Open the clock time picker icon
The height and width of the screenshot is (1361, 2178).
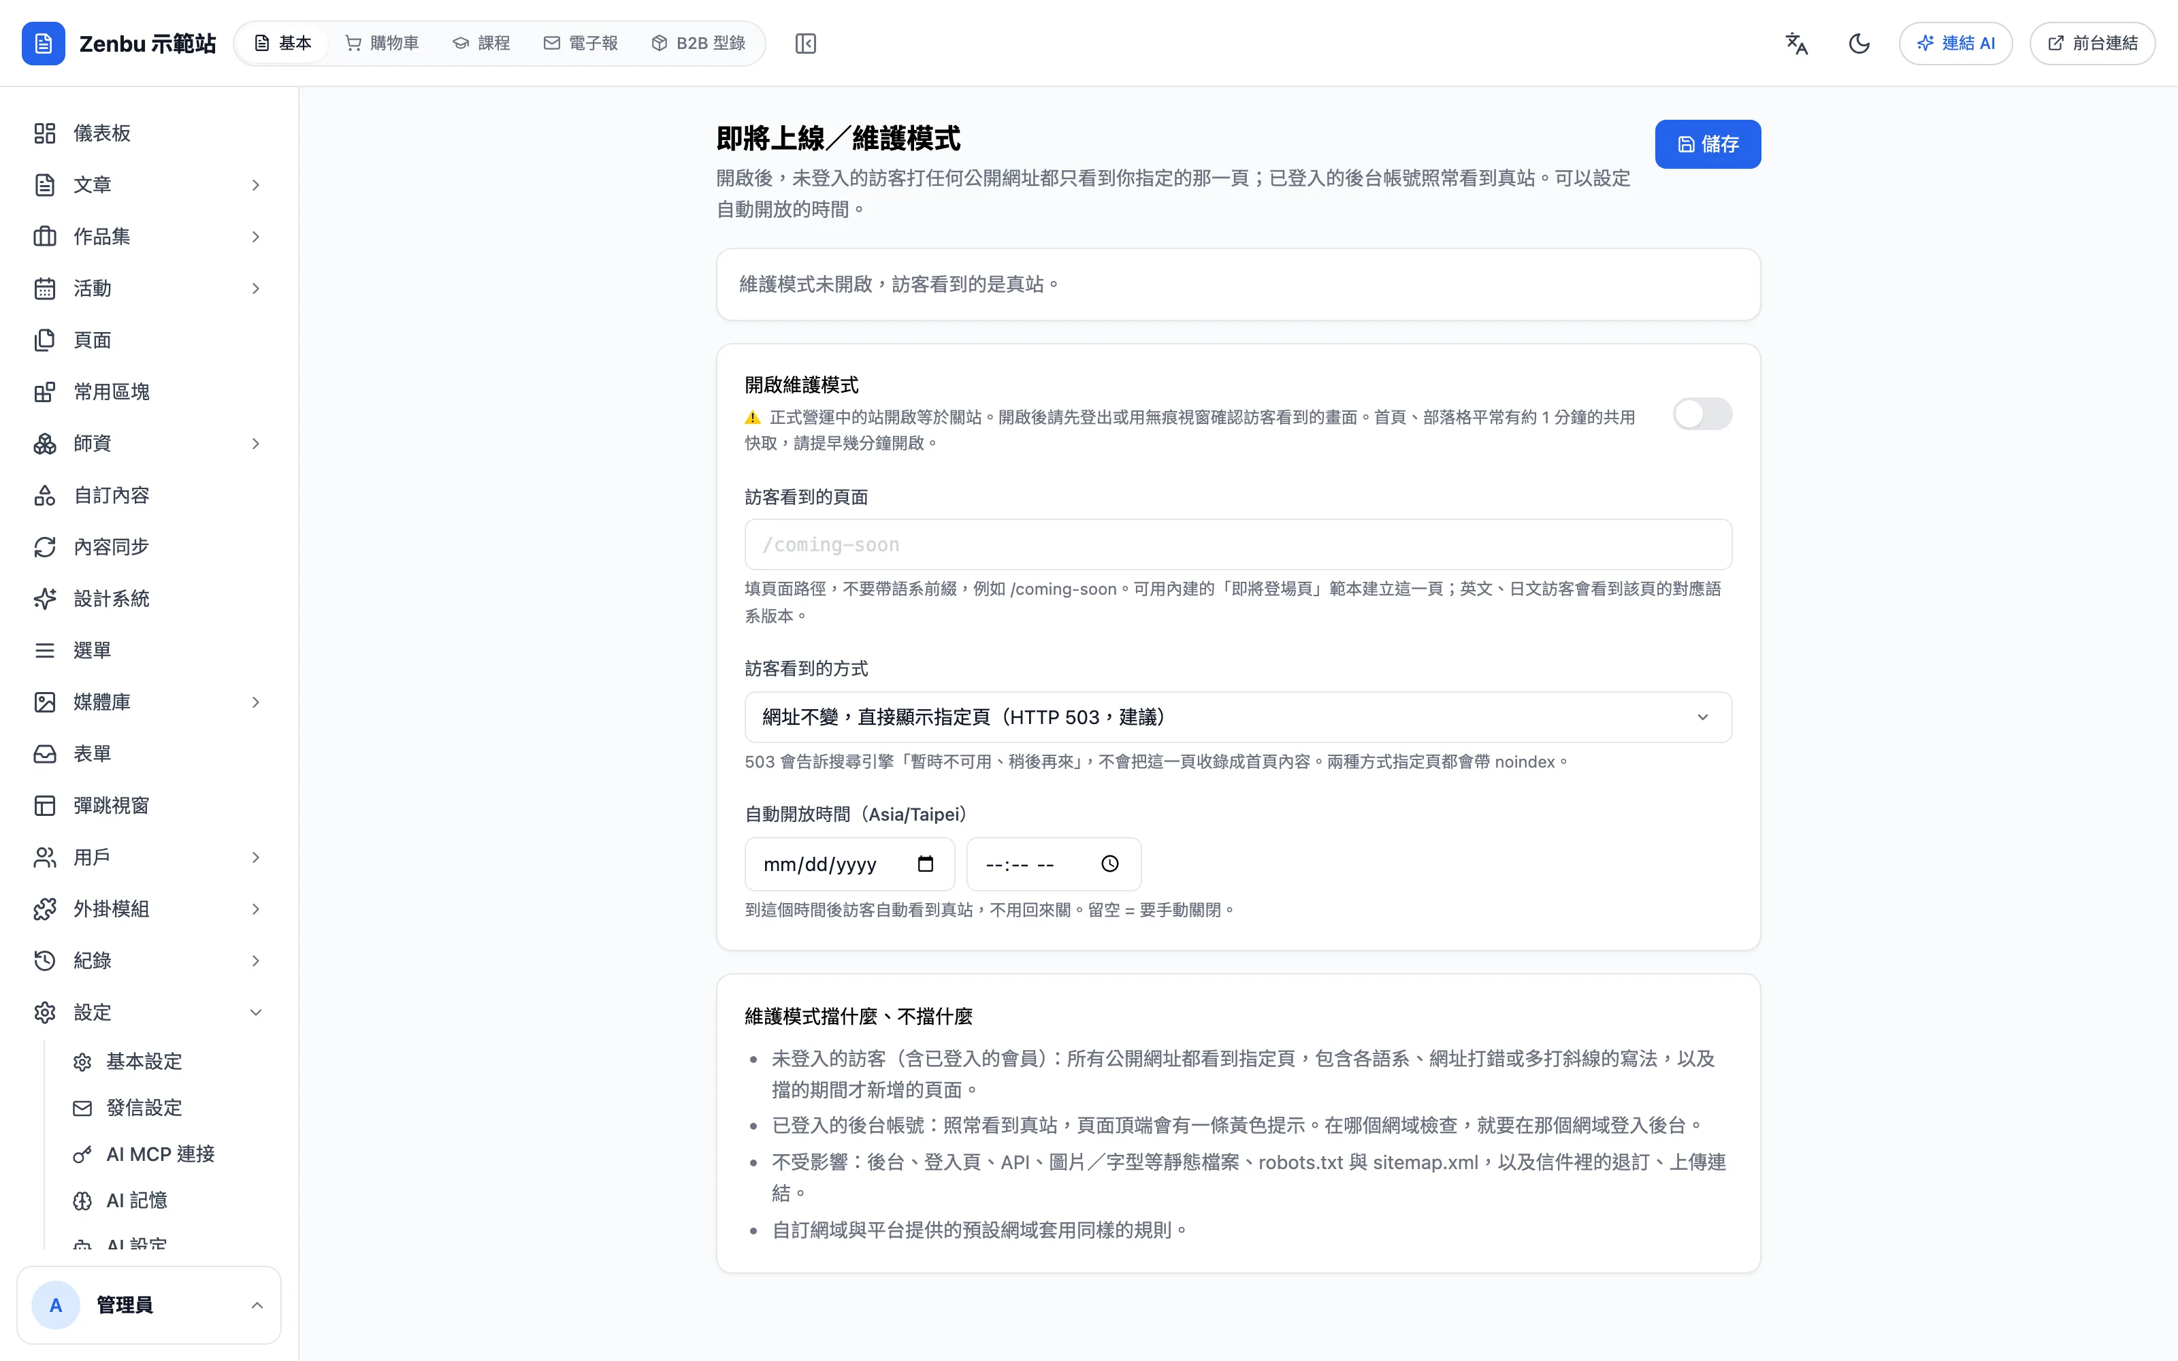(x=1109, y=864)
